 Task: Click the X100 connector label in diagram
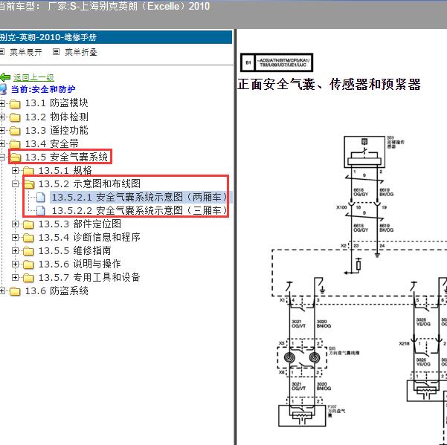(x=341, y=207)
